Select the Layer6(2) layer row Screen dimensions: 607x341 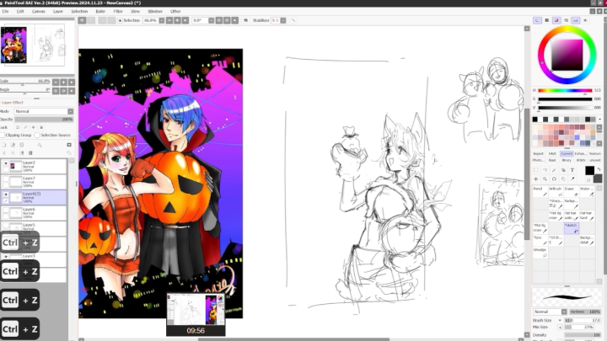(x=34, y=198)
